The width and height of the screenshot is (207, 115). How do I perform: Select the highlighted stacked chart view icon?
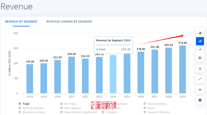tap(200, 41)
